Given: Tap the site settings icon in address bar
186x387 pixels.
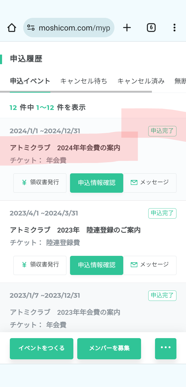Looking at the screenshot, I should 31,28.
